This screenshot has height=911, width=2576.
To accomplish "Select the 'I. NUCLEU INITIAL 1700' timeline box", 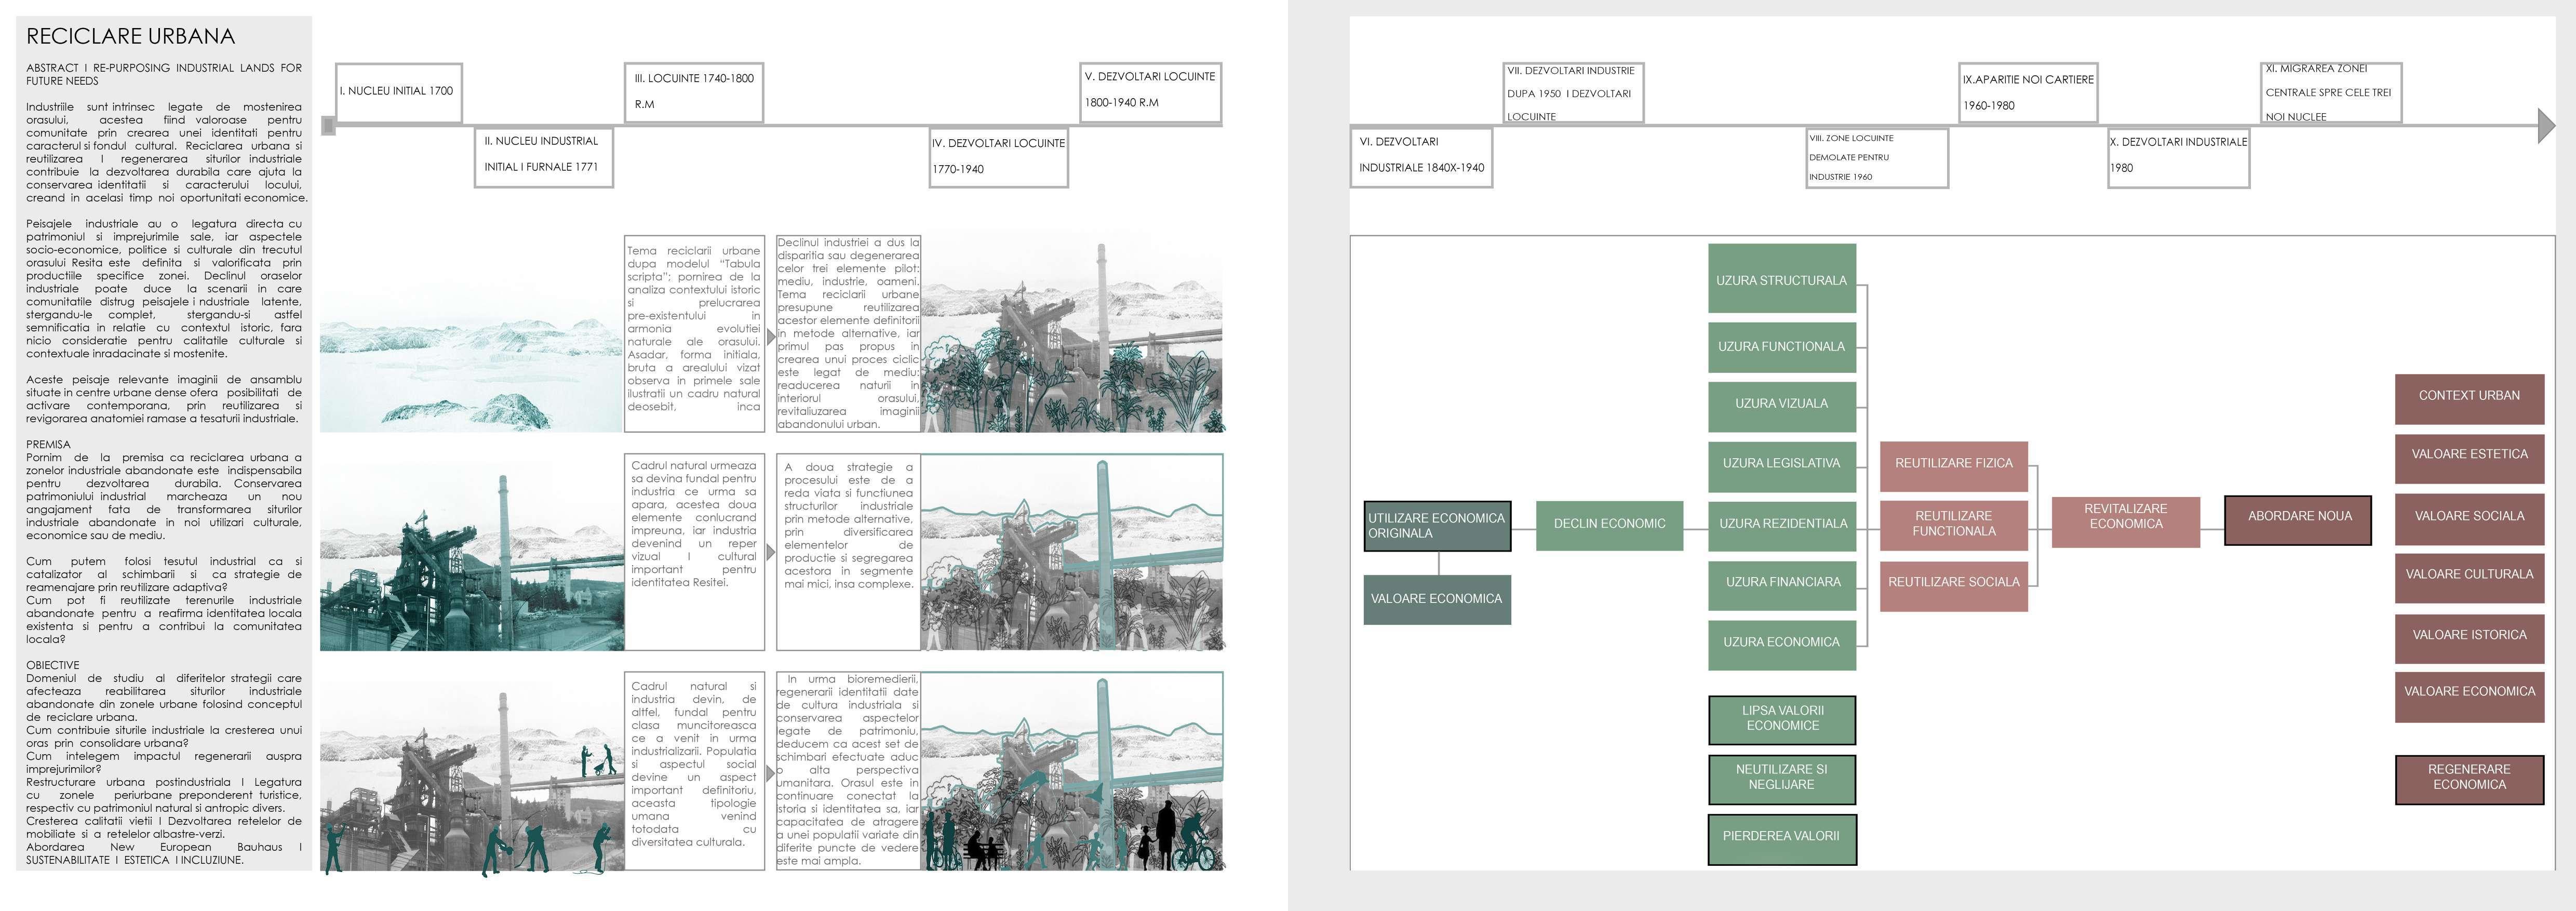I will coord(398,92).
